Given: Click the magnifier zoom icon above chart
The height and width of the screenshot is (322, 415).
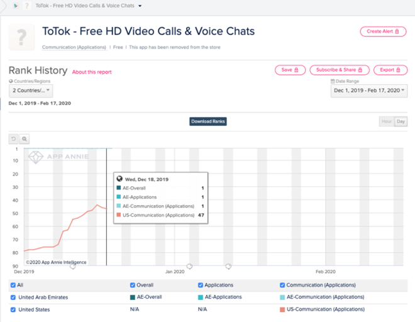Looking at the screenshot, I should (x=25, y=138).
